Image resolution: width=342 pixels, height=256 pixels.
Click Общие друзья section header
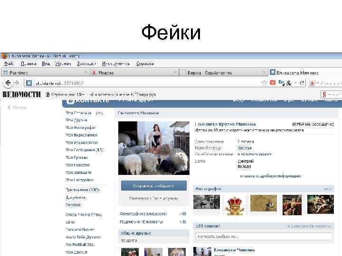(x=154, y=233)
